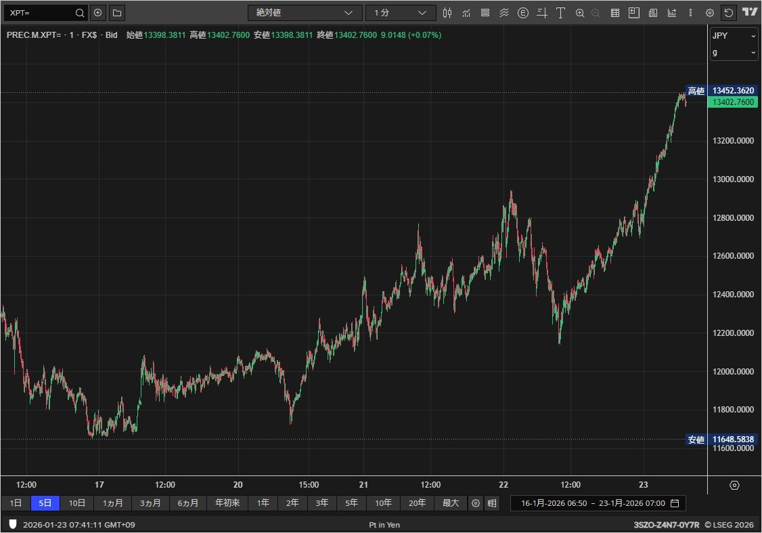Open the indicators chart icon
Screen dimensions: 762x533
[466, 13]
